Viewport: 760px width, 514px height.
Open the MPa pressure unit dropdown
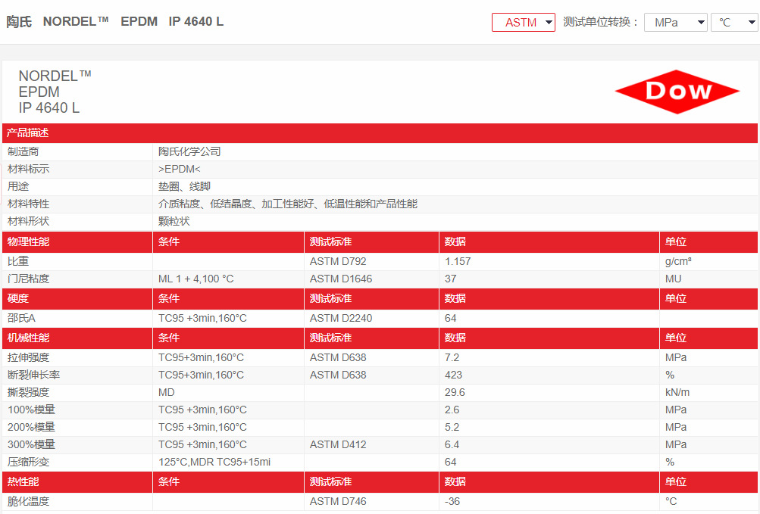point(676,22)
